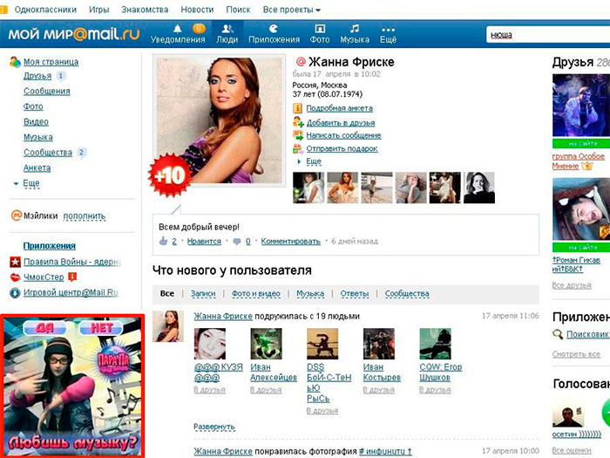The image size is (610, 458).
Task: Open Знакомства in the top bar
Action: coord(145,10)
